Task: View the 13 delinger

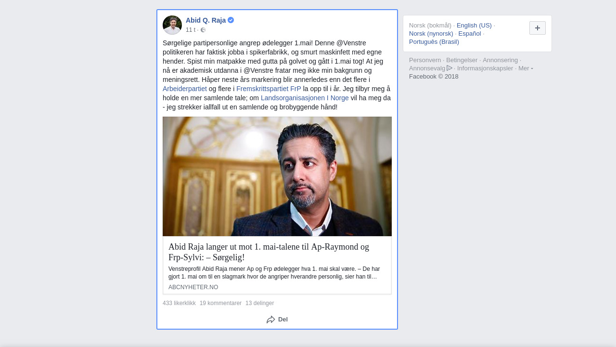Action: click(259, 303)
